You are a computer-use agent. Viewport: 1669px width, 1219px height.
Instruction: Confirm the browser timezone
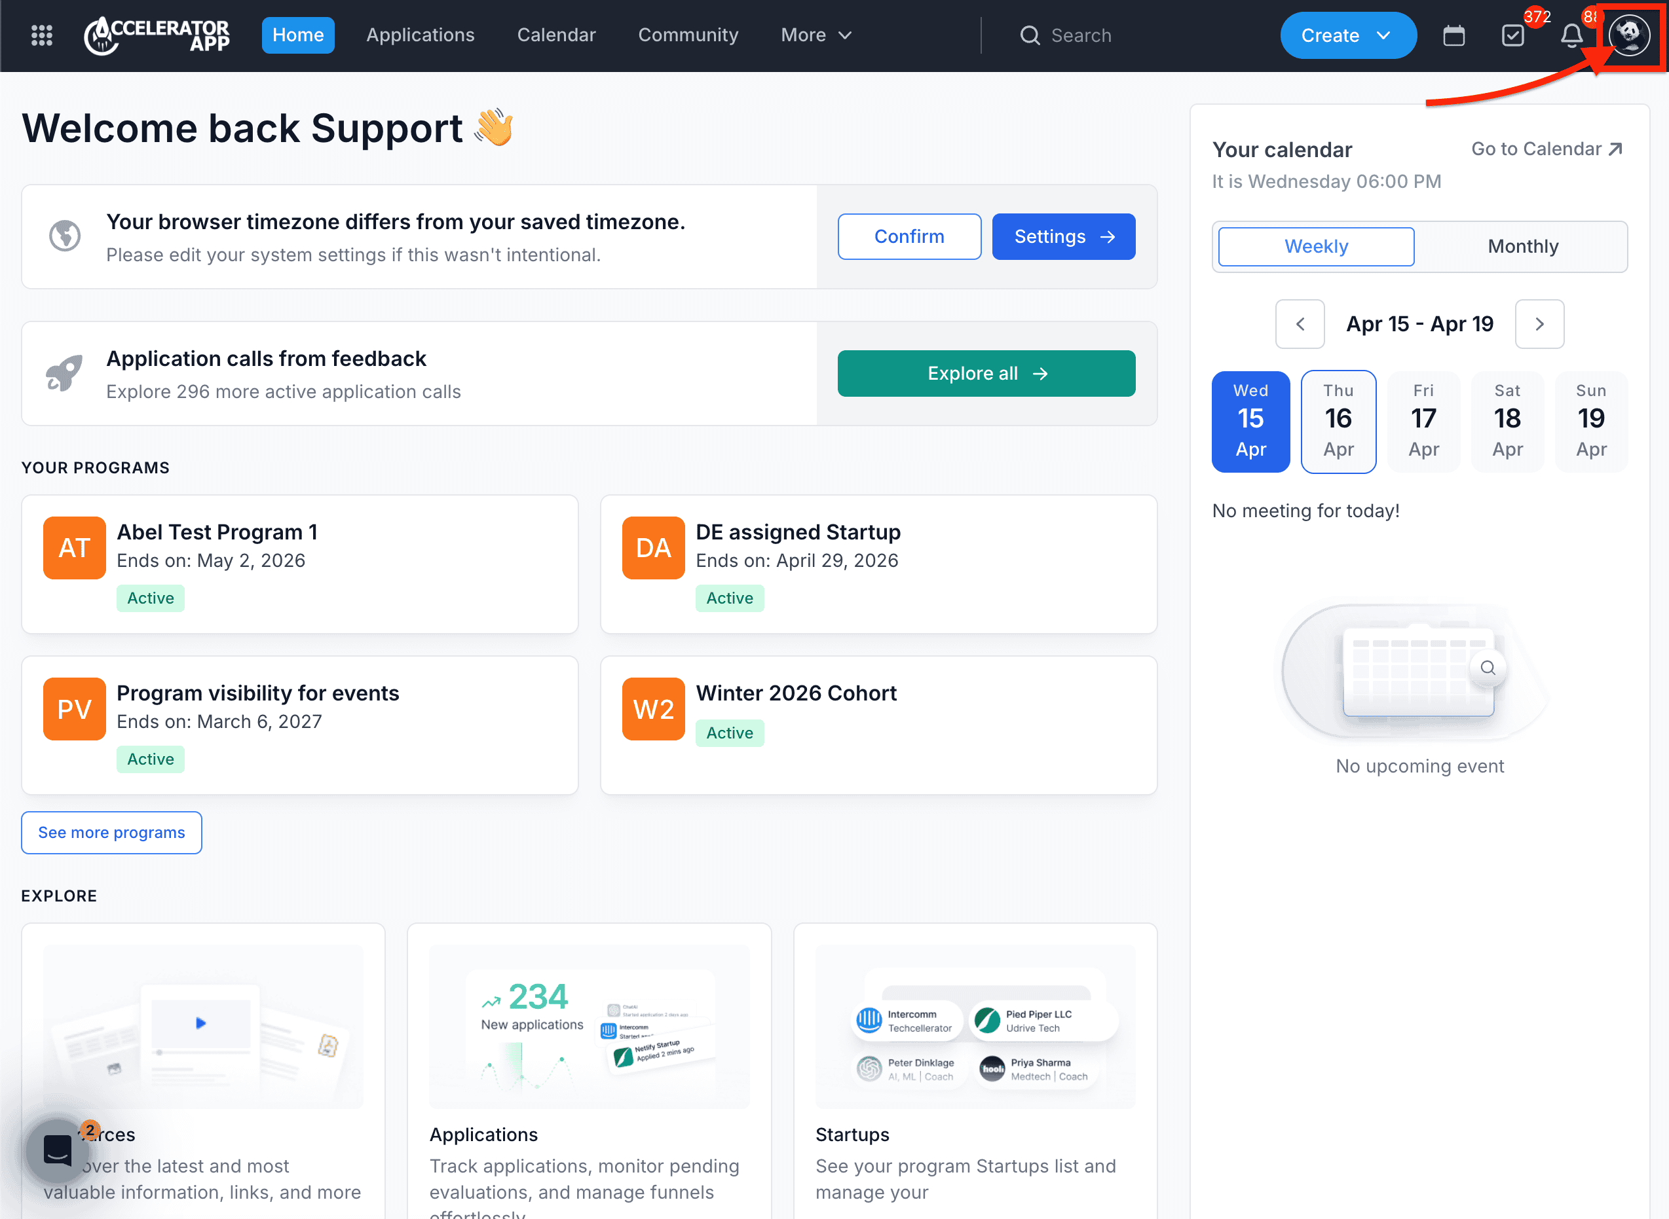click(909, 236)
